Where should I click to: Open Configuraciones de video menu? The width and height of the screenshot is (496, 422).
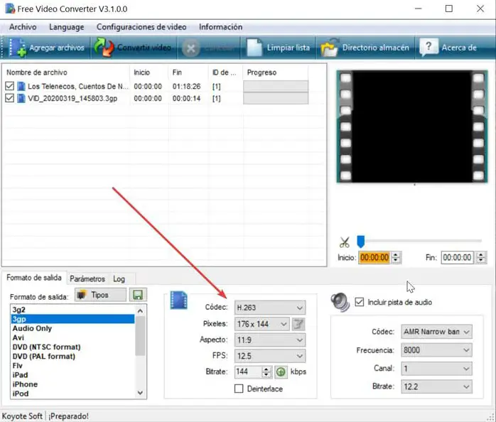click(x=141, y=27)
